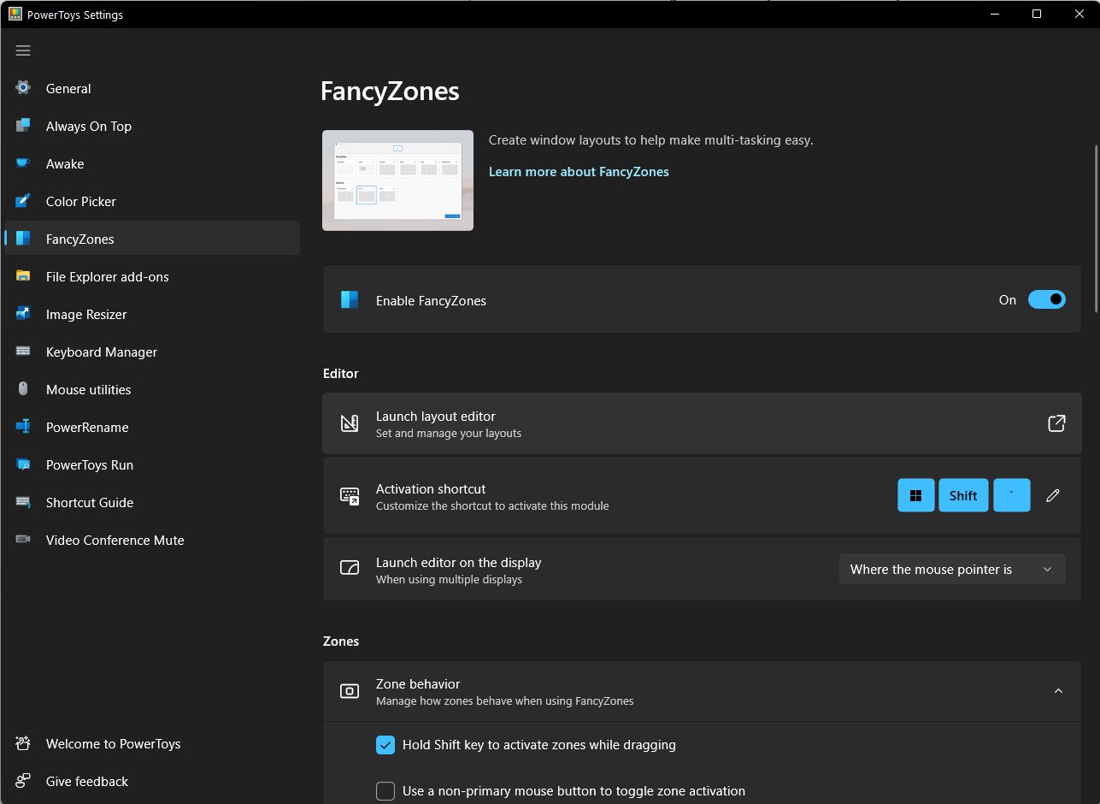Click the backtick key shortcut button

(1012, 495)
